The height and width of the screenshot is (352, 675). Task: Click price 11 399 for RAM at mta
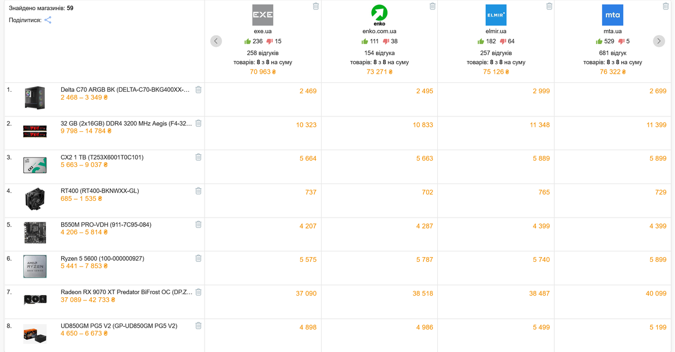[x=657, y=125]
